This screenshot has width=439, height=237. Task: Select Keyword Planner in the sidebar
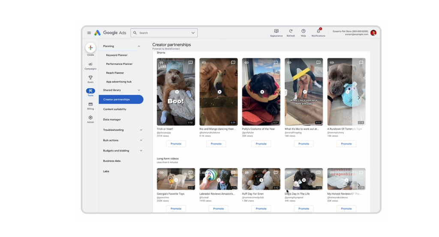(x=117, y=55)
